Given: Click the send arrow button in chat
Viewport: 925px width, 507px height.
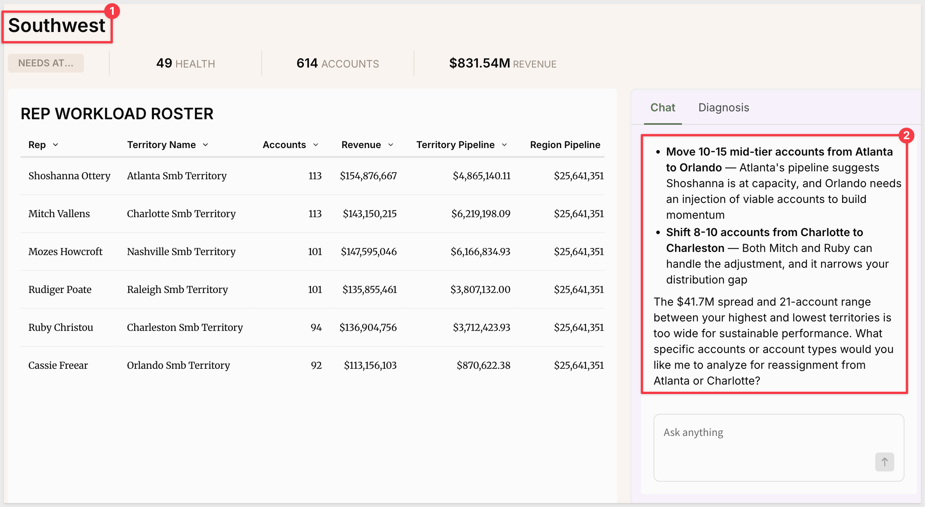Looking at the screenshot, I should (884, 462).
